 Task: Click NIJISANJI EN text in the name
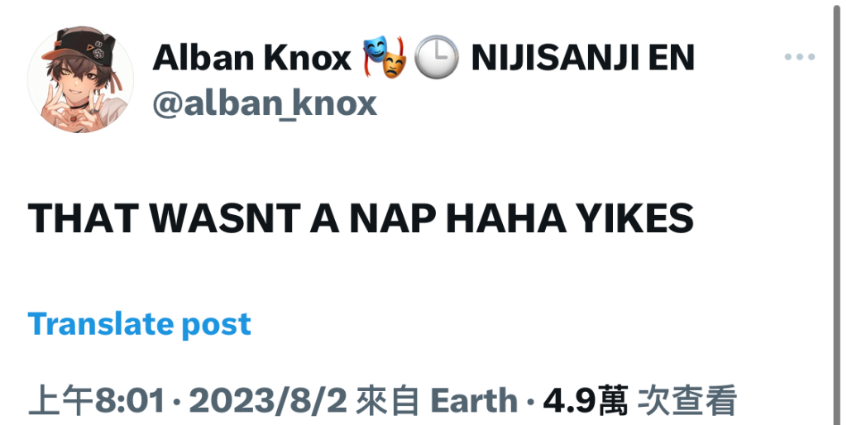click(583, 58)
